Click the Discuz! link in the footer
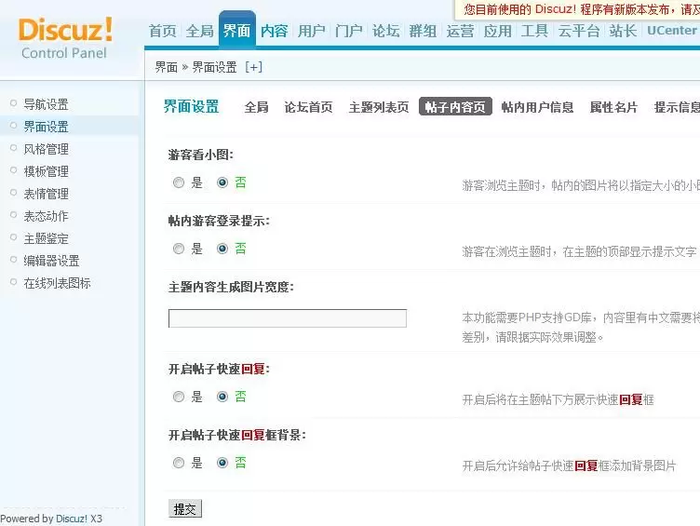Image resolution: width=700 pixels, height=526 pixels. (72, 519)
